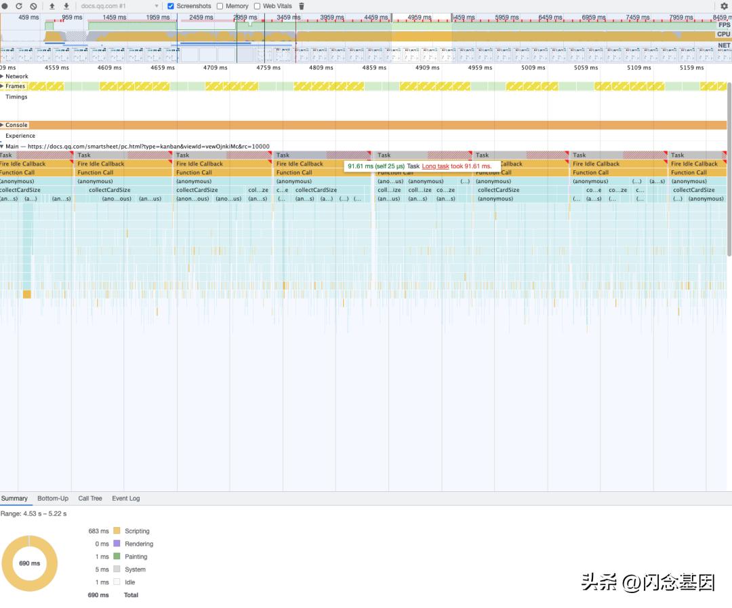Expand the Network track

2,77
